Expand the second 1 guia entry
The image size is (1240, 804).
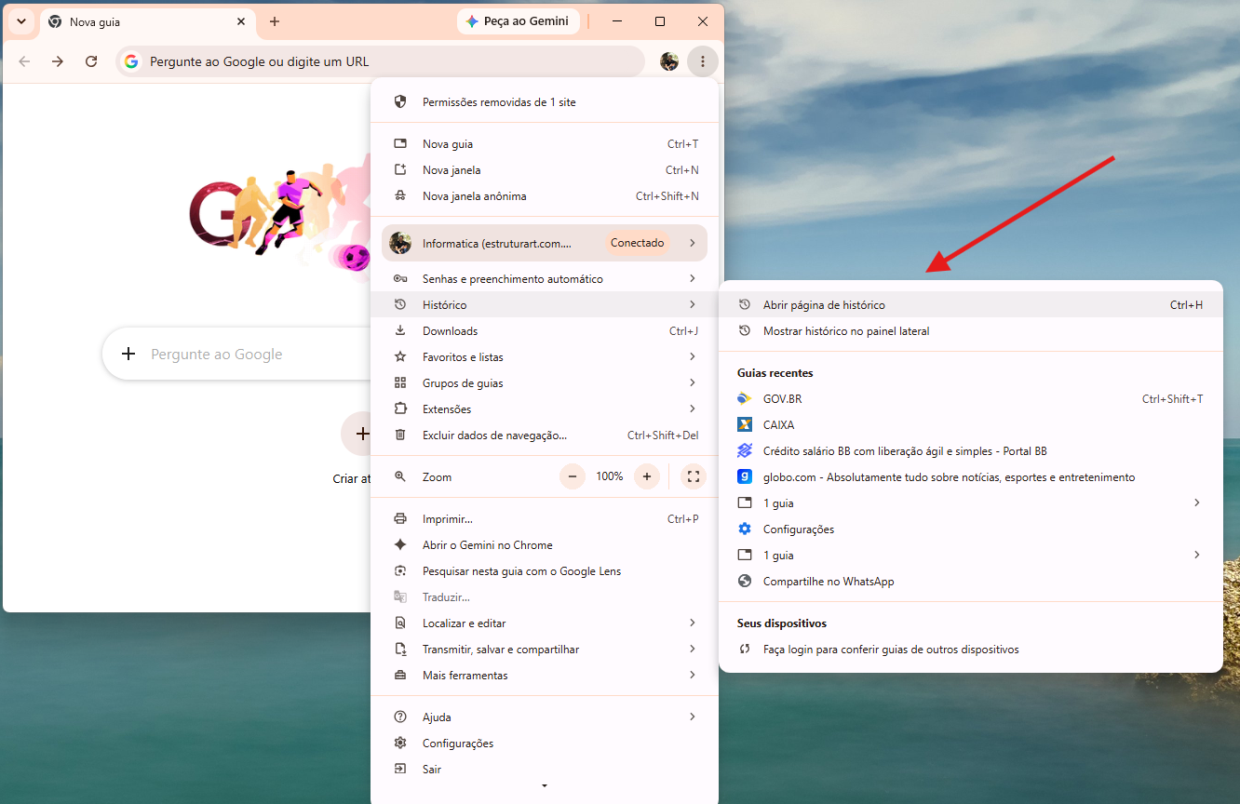tap(971, 556)
